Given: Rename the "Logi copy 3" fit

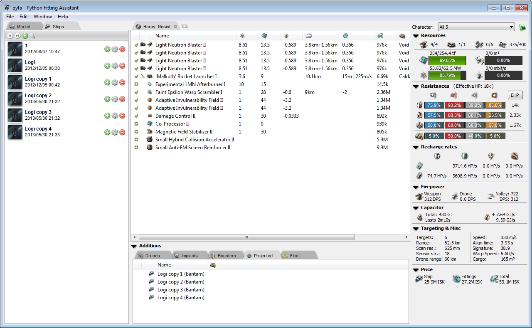Looking at the screenshot, I should (115, 116).
